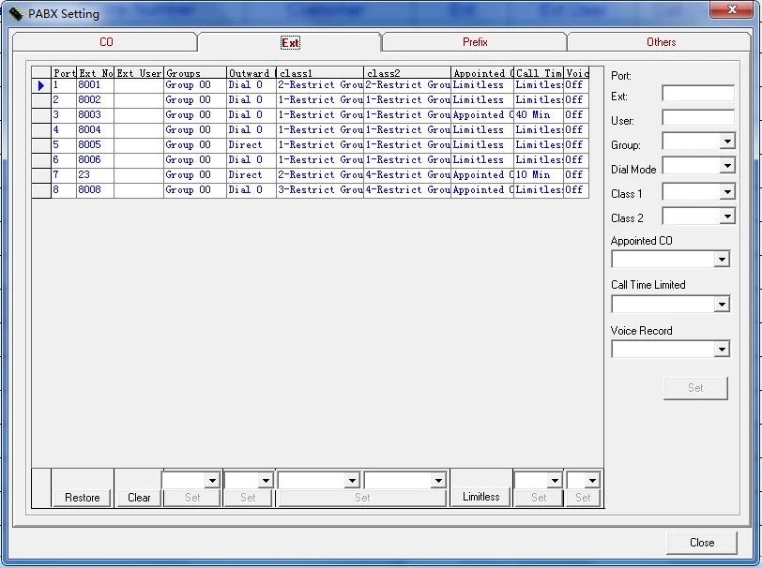Open the Call Time Limited dropdown
The width and height of the screenshot is (762, 568).
(721, 305)
